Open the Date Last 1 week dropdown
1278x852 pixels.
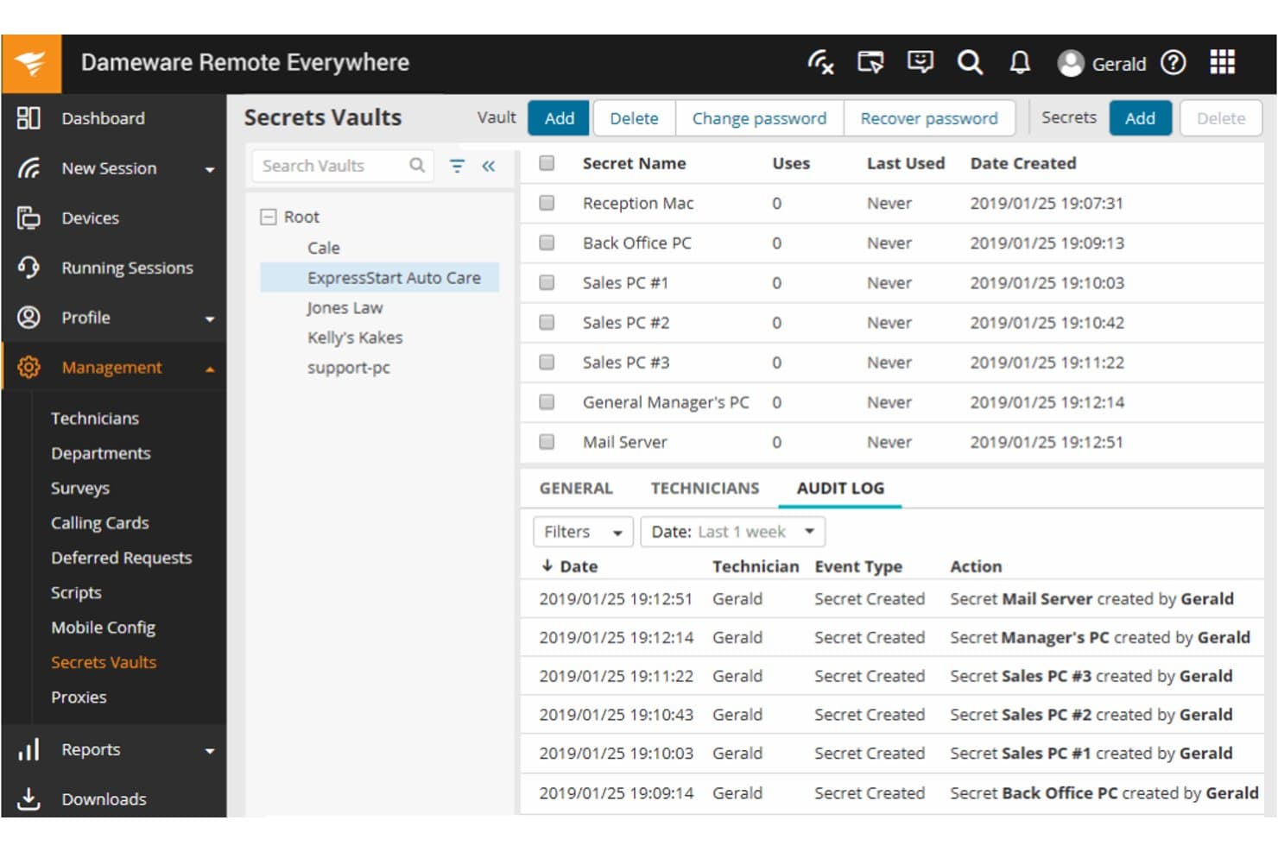pyautogui.click(x=732, y=532)
